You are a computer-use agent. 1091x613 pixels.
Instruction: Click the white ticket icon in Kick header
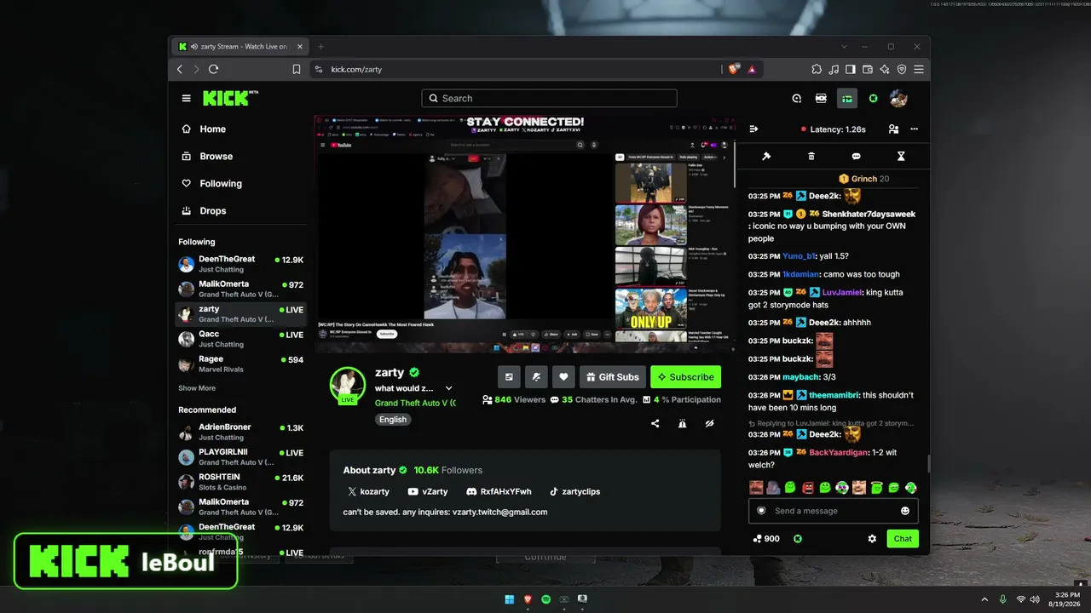[821, 98]
